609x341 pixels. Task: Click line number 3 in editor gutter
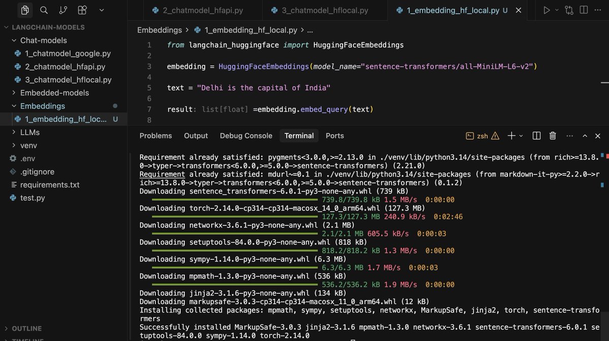pyautogui.click(x=149, y=66)
